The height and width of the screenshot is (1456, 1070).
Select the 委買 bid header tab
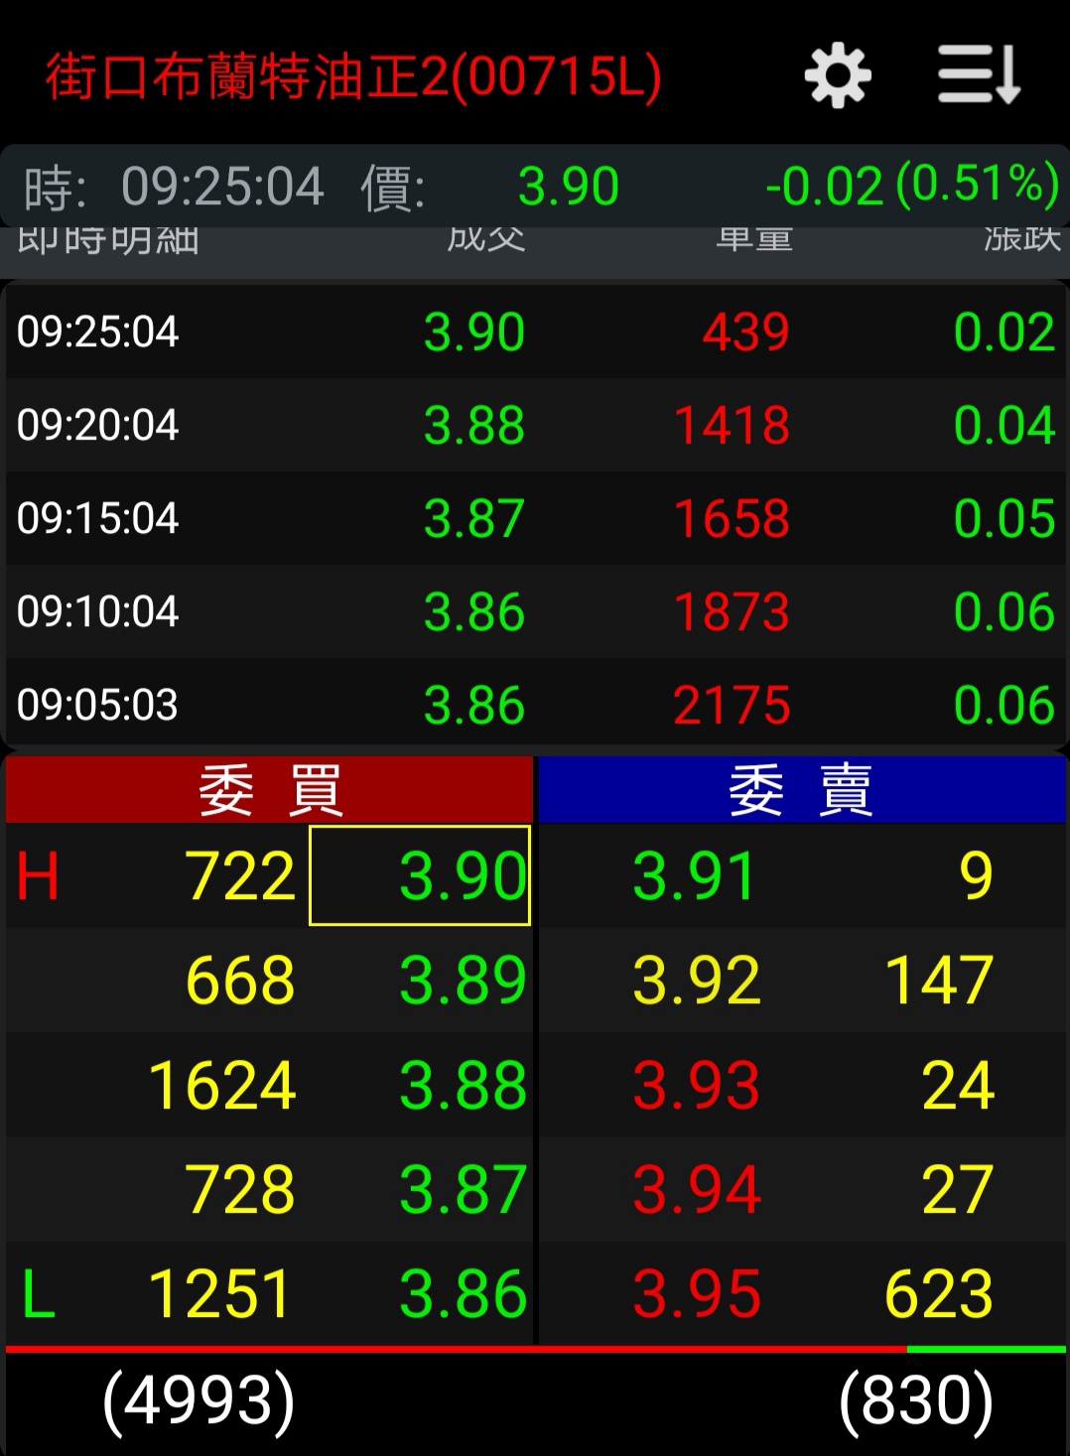[x=269, y=790]
